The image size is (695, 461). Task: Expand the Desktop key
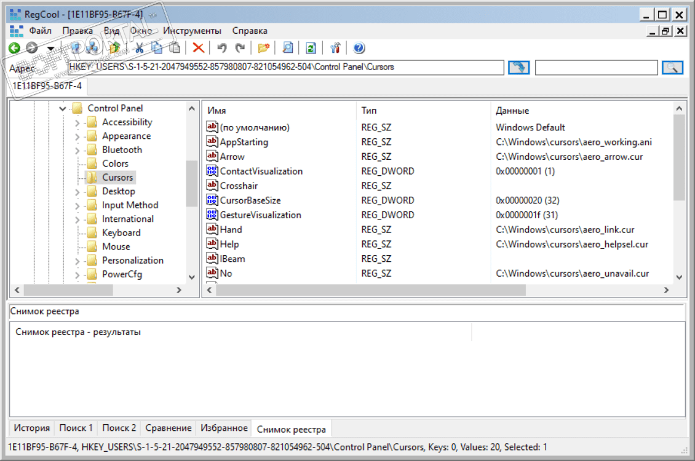77,192
